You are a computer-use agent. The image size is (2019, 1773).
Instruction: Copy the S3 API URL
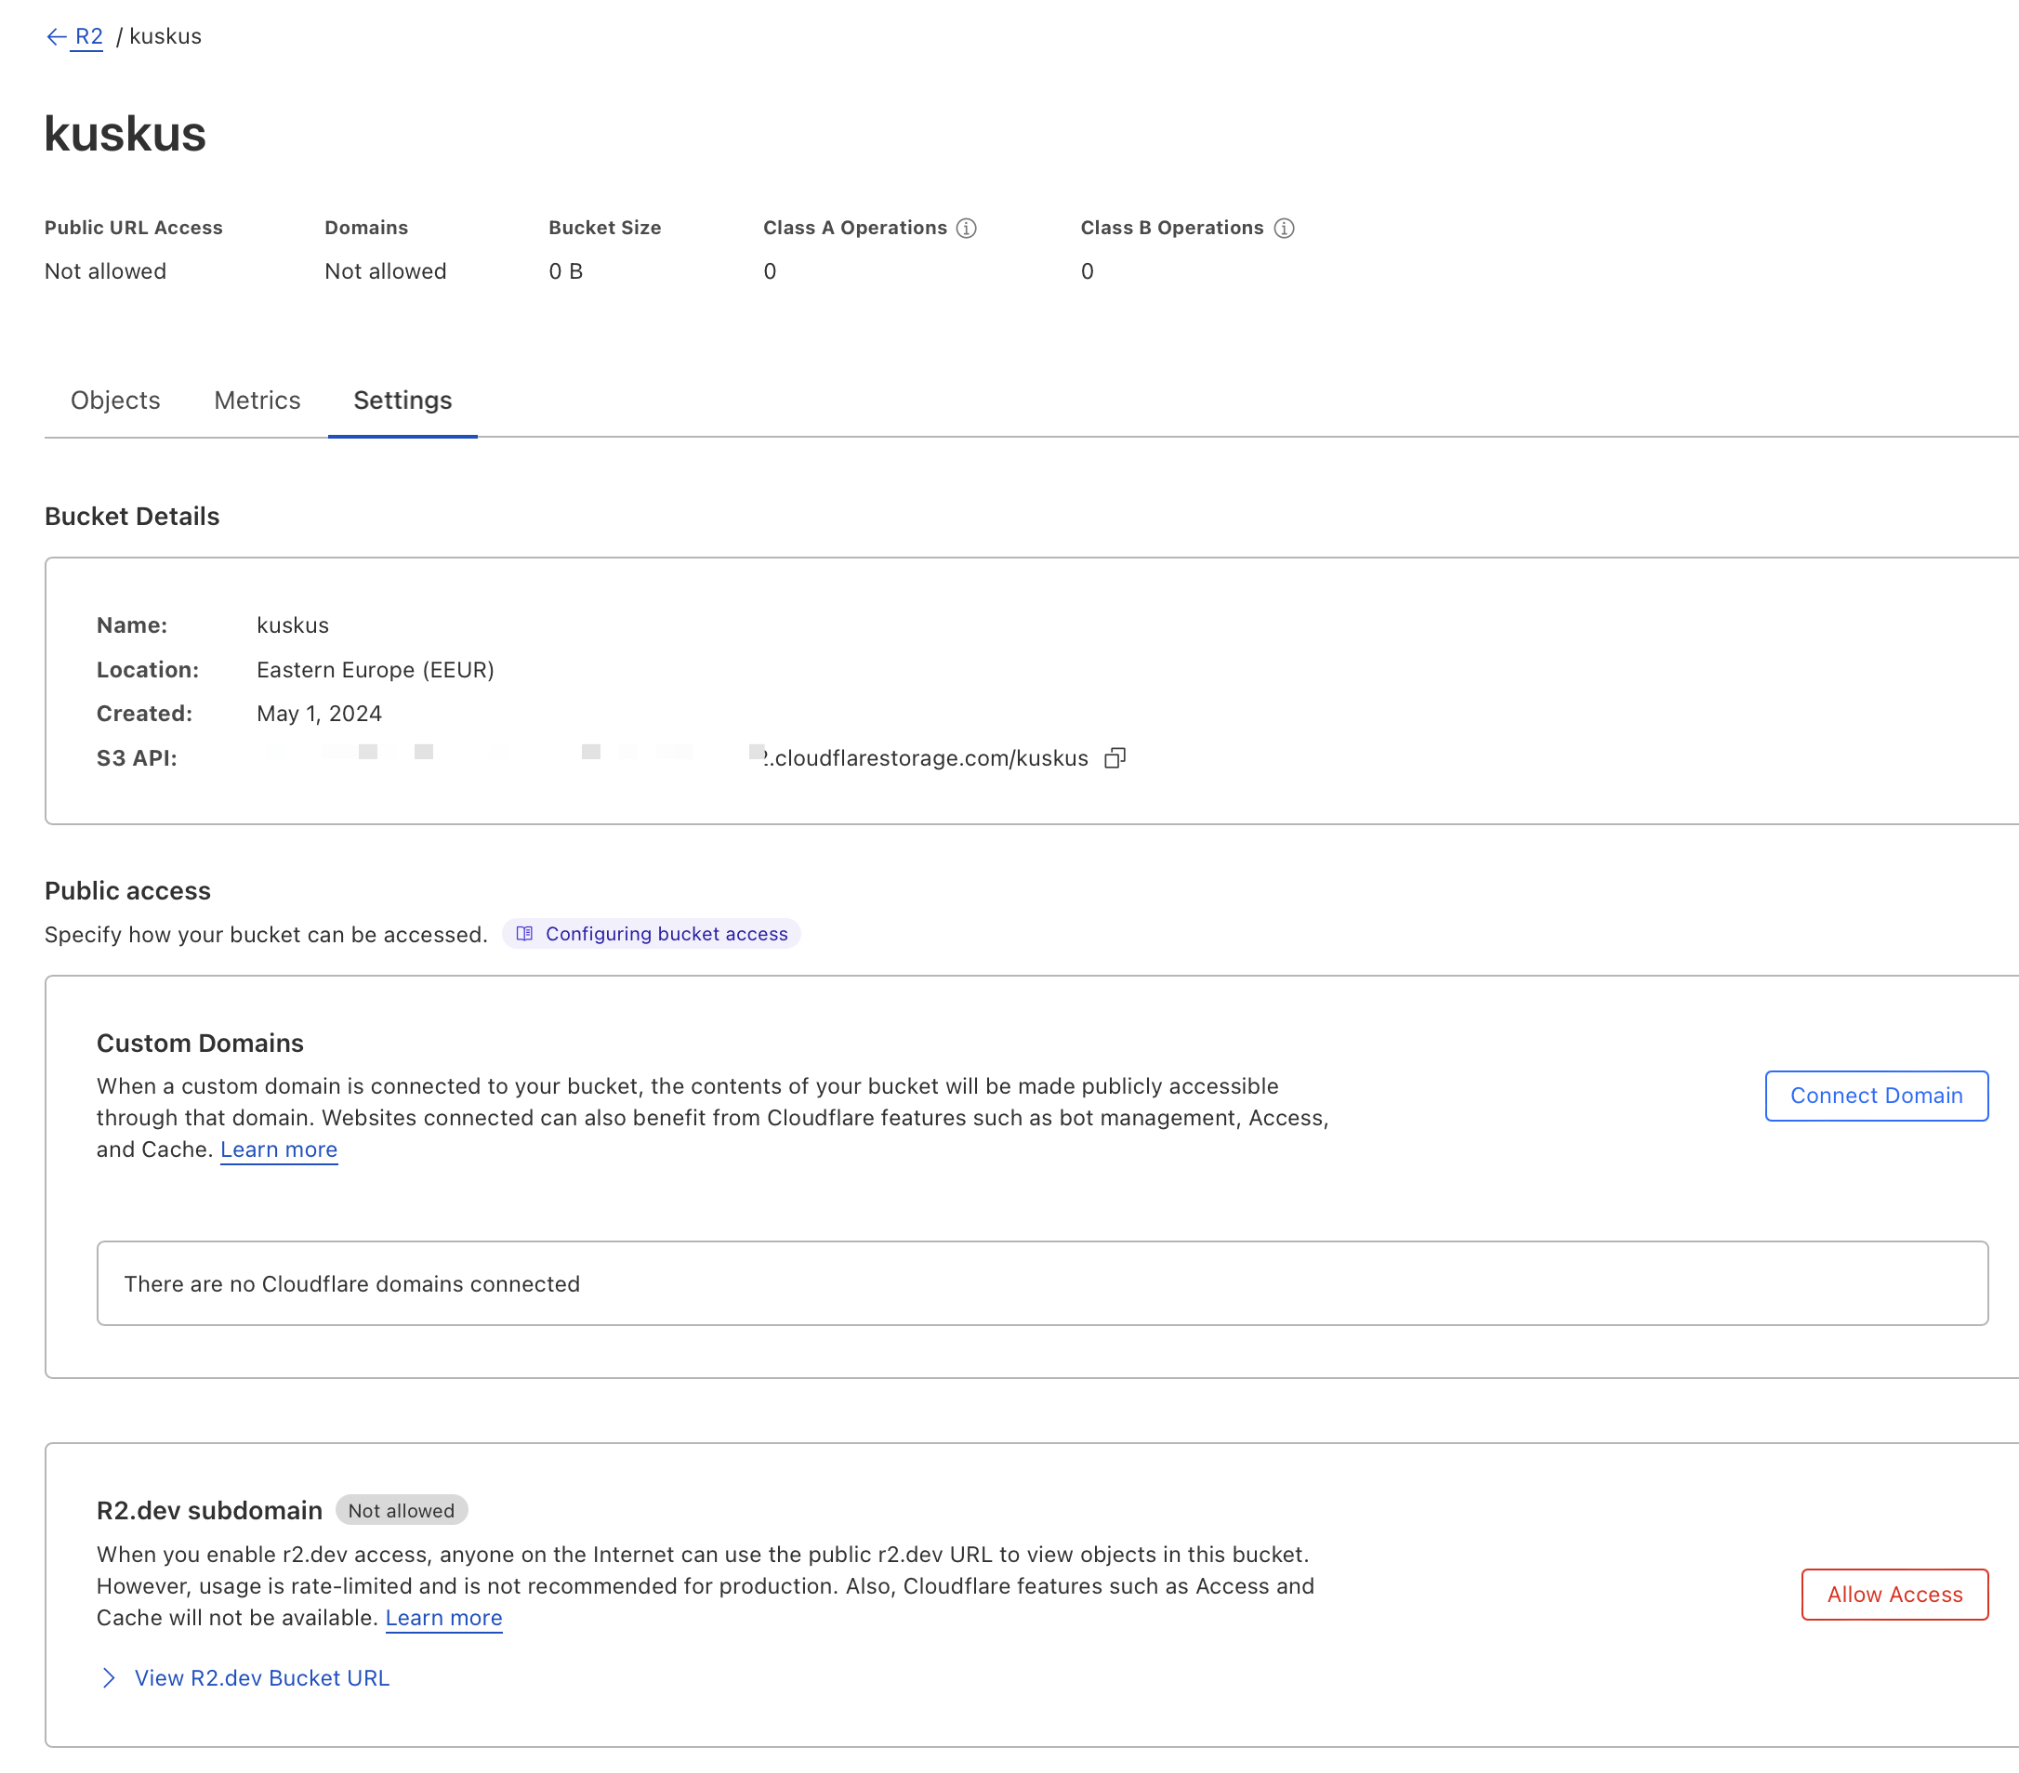pos(1115,758)
